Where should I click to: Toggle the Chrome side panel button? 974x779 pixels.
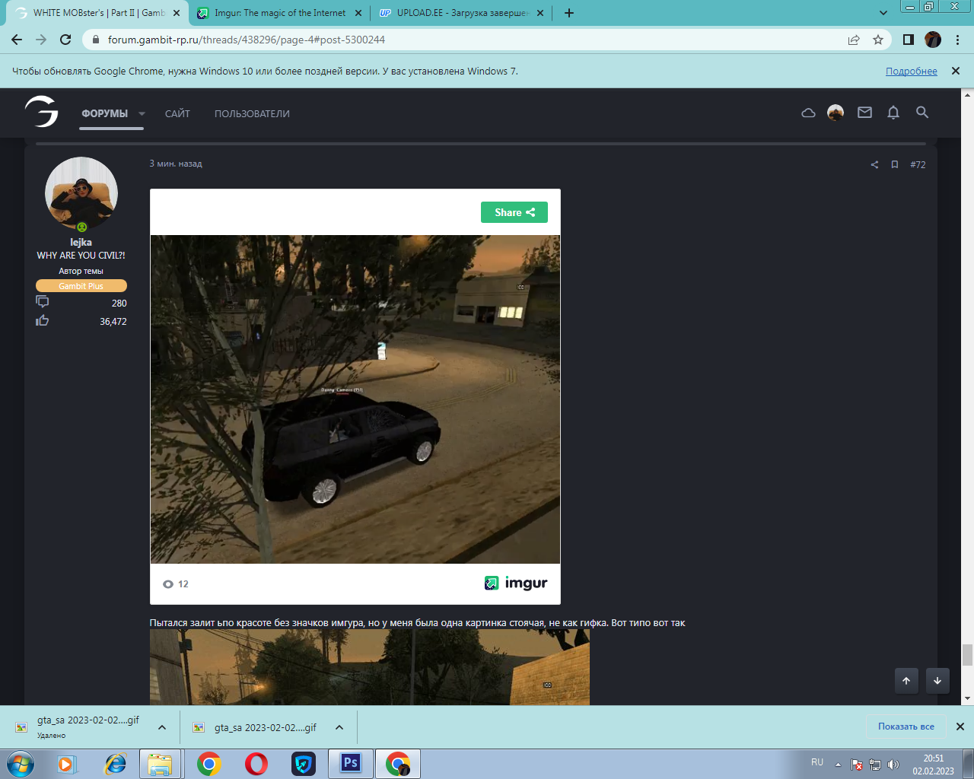[908, 40]
